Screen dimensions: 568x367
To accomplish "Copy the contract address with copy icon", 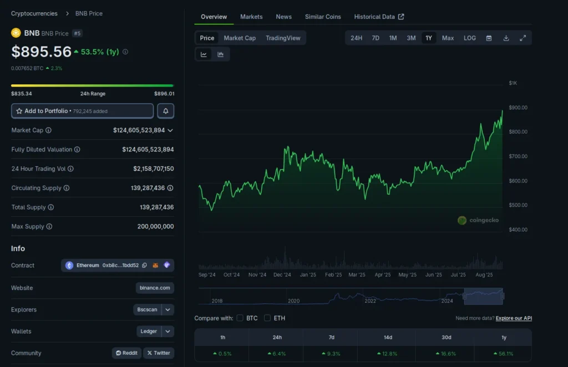I will [x=145, y=266].
